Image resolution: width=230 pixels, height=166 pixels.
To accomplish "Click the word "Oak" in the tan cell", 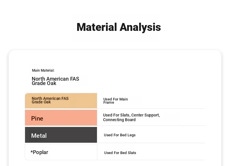I will tap(47, 102).
